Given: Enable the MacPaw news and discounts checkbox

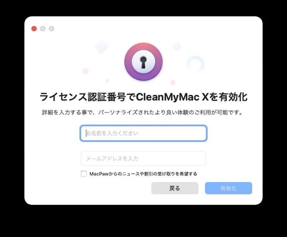Looking at the screenshot, I should coord(84,174).
